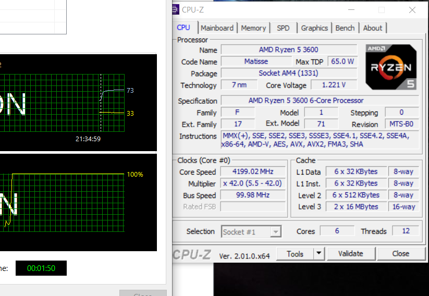The image size is (429, 296).
Task: Click the processor name AMD Ryzen 5 3600
Action: 289,50
